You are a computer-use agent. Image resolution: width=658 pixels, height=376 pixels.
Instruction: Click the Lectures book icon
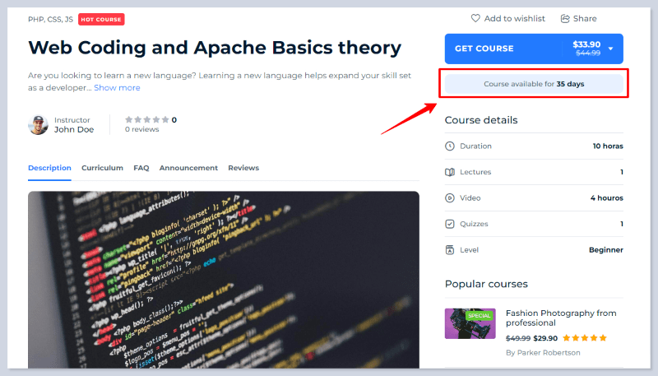click(450, 172)
